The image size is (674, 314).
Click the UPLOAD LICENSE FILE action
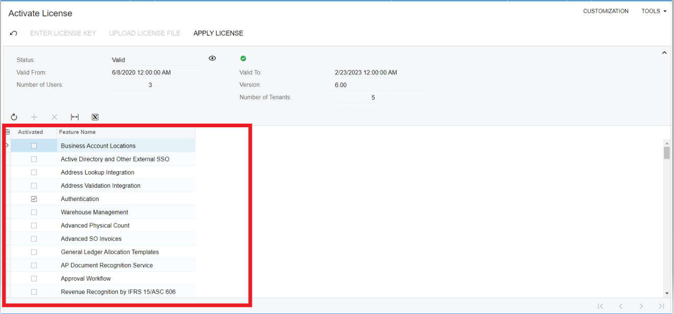click(x=145, y=33)
